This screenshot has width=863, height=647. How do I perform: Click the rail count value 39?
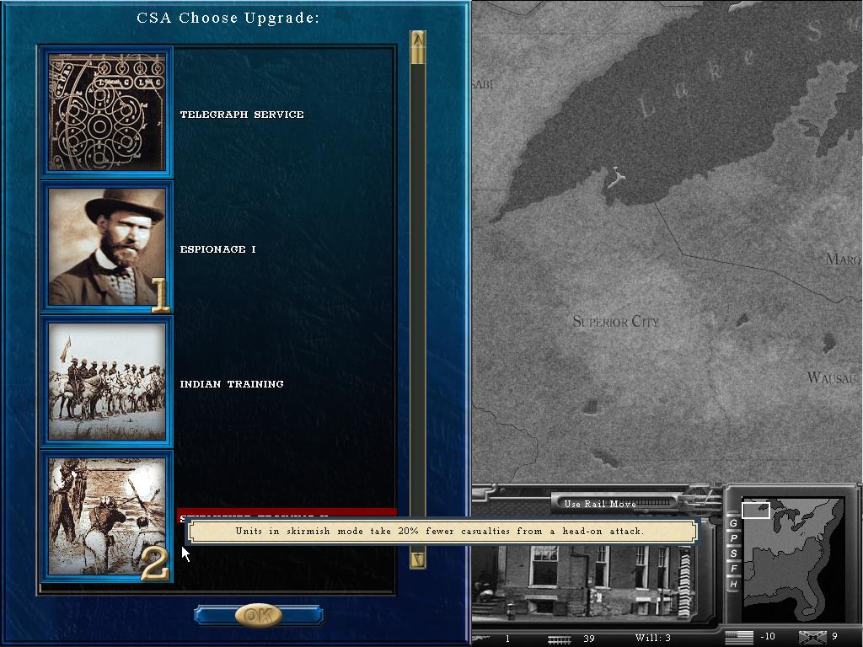589,639
